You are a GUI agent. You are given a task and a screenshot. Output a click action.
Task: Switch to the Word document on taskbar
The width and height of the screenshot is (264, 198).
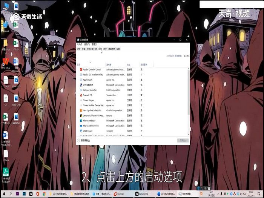tap(166, 194)
